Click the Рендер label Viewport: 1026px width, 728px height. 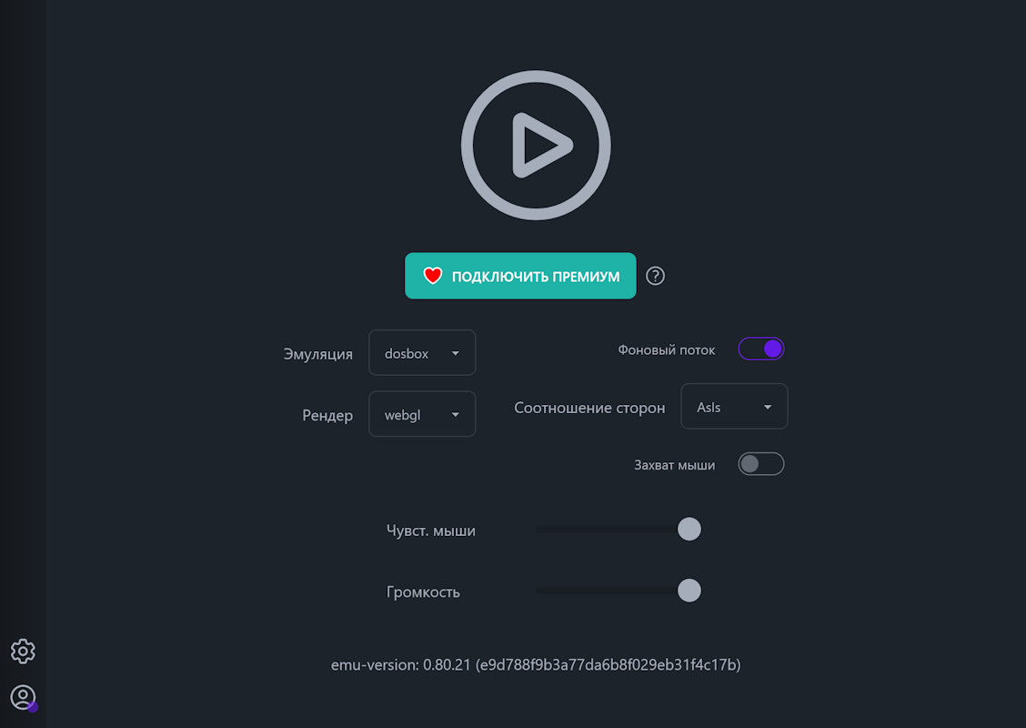327,416
